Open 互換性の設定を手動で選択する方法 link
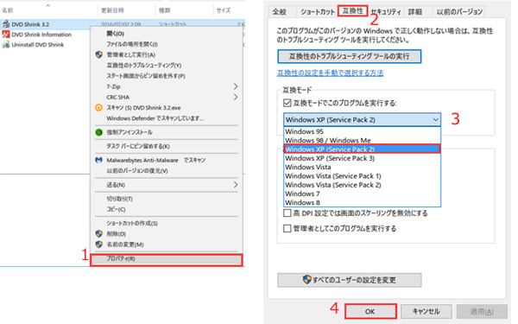The height and width of the screenshot is (324, 518). click(330, 73)
